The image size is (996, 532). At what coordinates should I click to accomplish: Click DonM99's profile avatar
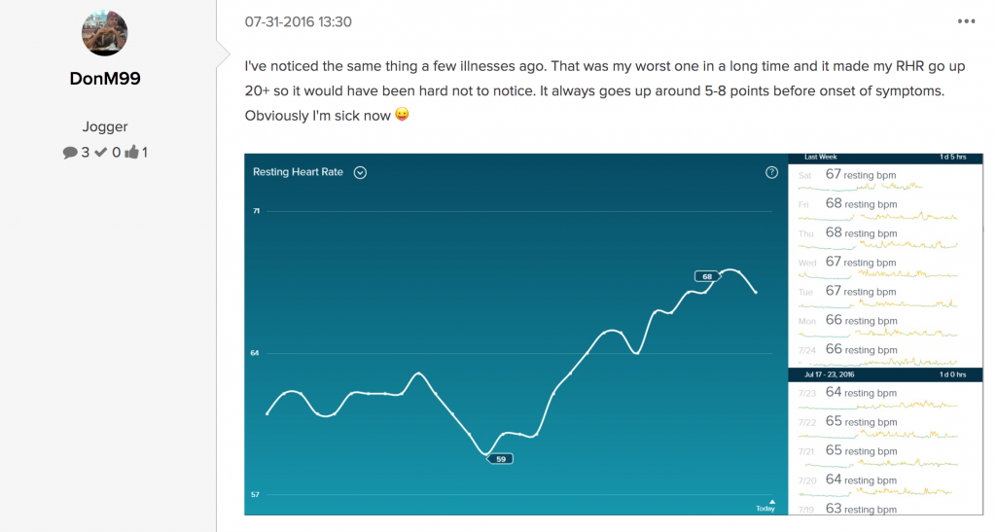point(105,33)
